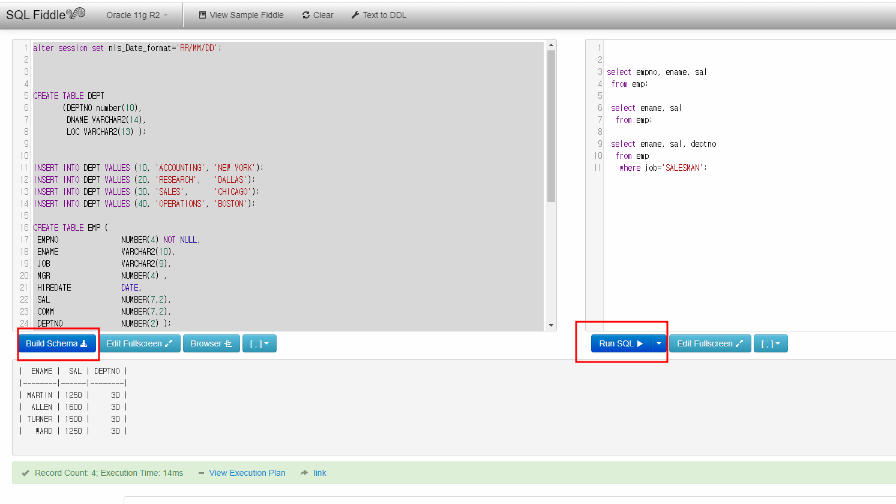Click the Build Schema button
896x504 pixels.
(57, 343)
